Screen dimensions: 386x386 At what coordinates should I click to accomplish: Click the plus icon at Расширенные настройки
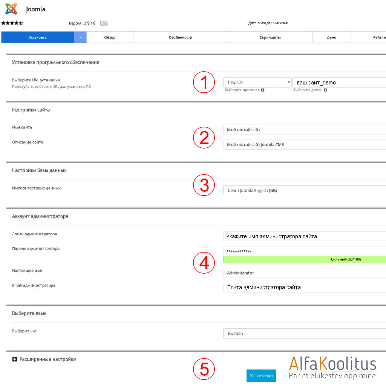[x=15, y=359]
